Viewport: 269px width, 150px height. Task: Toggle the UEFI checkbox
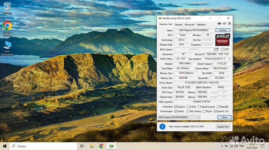coord(222,49)
